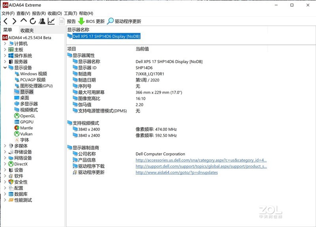Image resolution: width=316 pixels, height=227 pixels.
Task: Open the 报告(R) menu
Action: coord(39,13)
